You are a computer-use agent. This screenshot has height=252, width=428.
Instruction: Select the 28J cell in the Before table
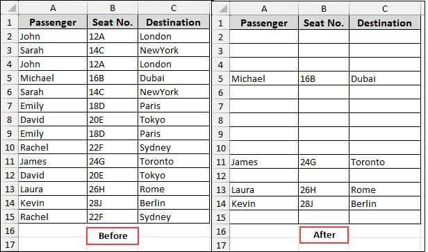tap(113, 203)
